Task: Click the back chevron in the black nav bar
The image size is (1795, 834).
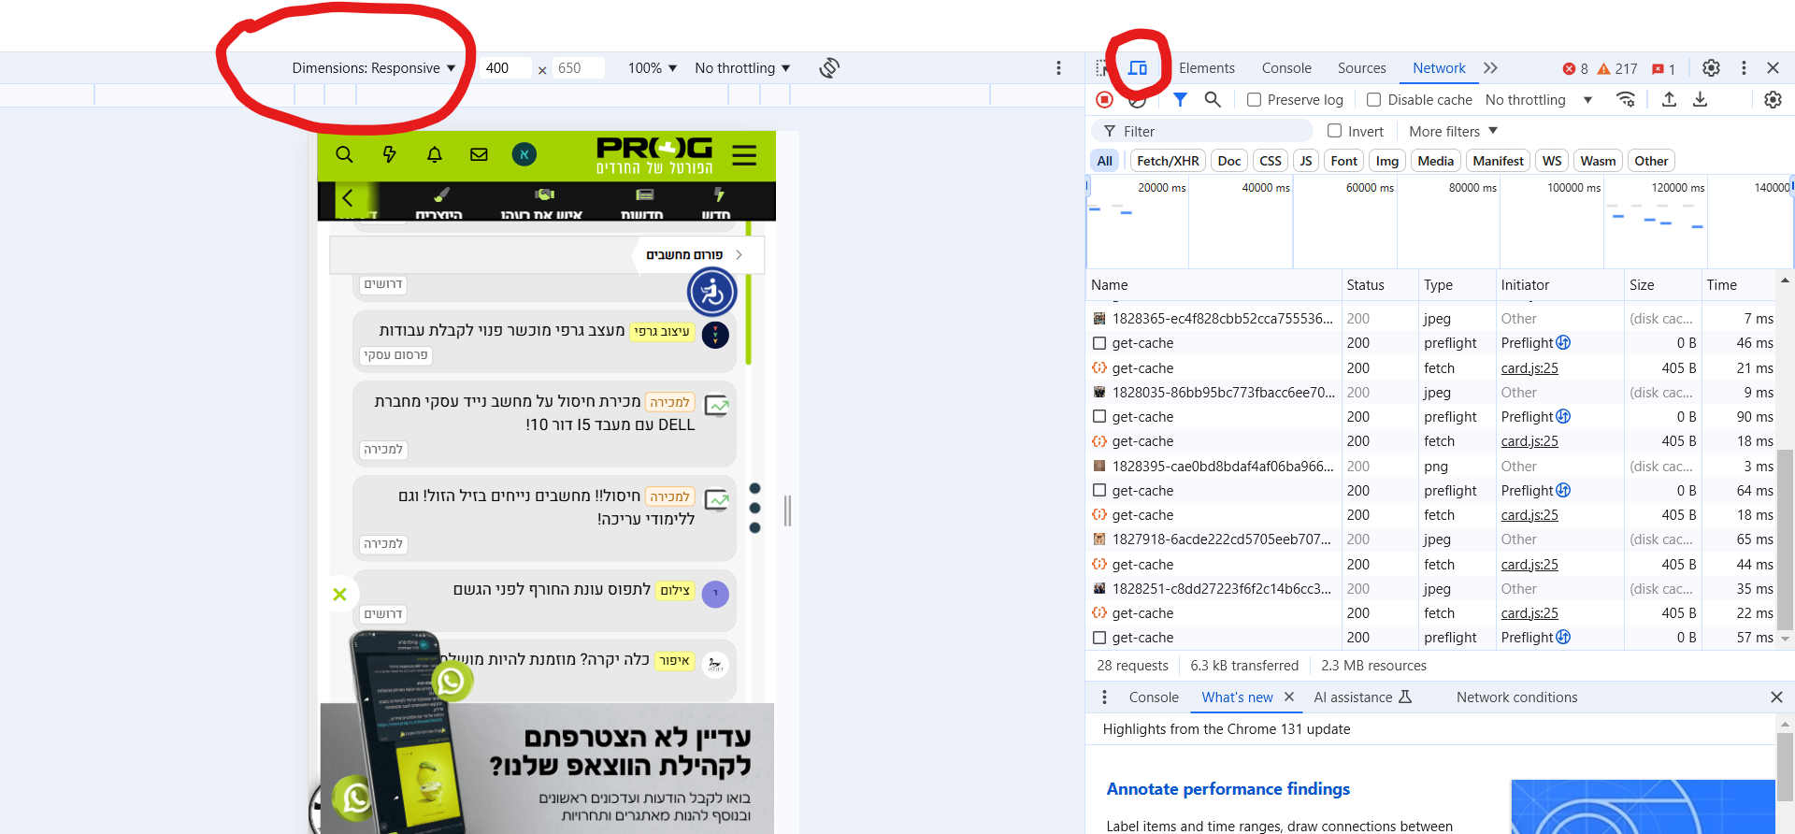Action: coord(348,198)
